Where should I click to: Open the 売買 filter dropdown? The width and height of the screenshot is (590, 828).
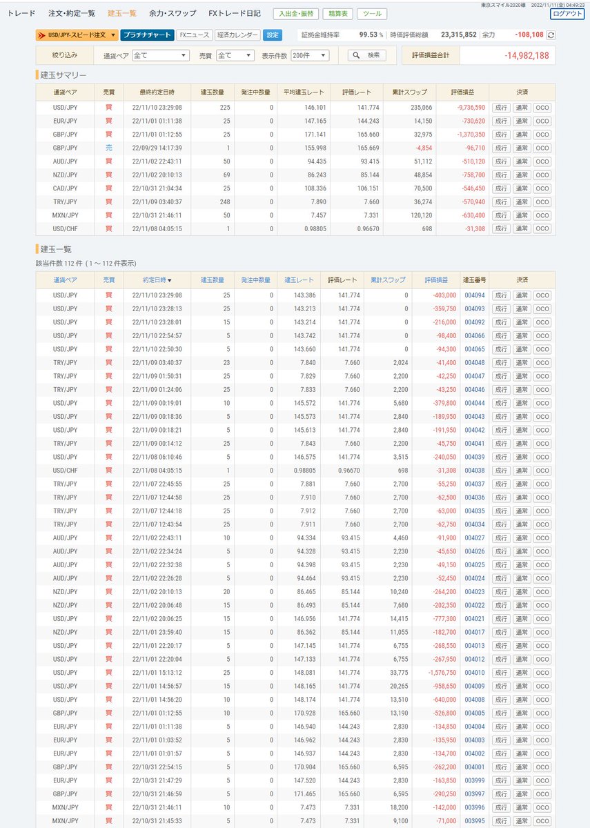[x=235, y=55]
